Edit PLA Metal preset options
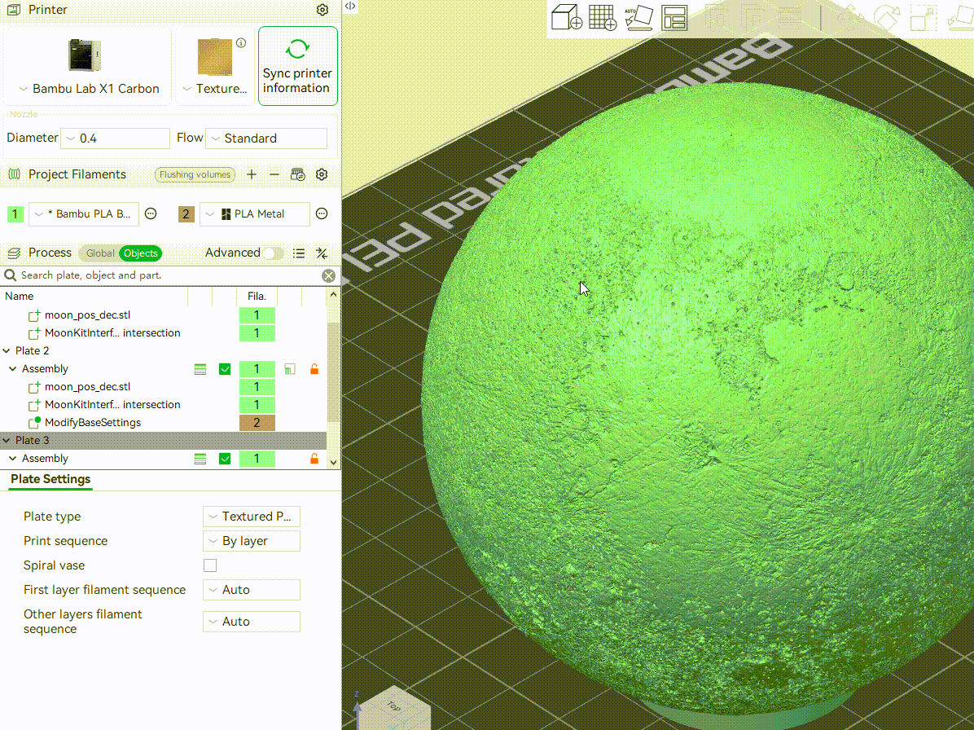Viewport: 974px width, 730px height. [322, 213]
